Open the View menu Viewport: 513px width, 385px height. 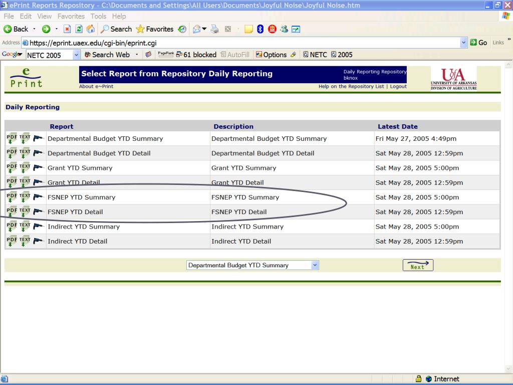coord(44,16)
